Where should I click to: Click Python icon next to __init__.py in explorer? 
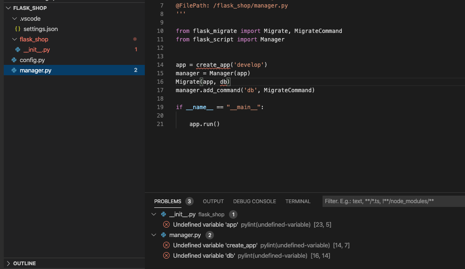click(x=18, y=49)
